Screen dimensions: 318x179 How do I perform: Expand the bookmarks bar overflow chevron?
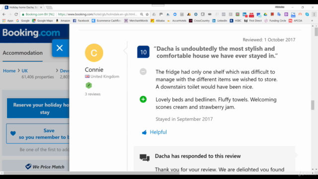pyautogui.click(x=312, y=21)
